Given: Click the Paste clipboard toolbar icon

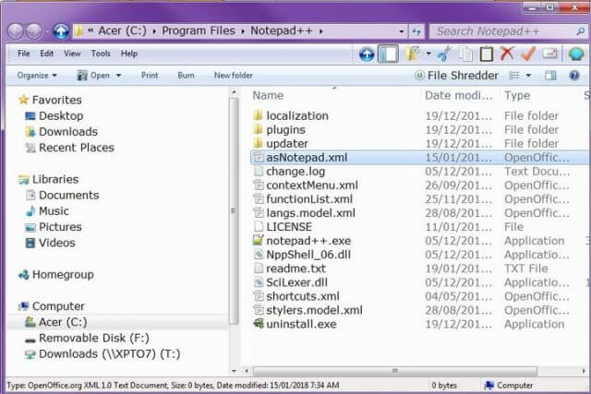Looking at the screenshot, I should coord(487,54).
